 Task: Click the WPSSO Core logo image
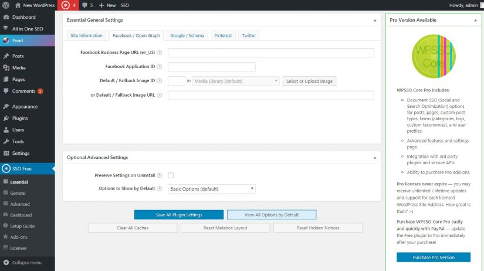click(434, 56)
